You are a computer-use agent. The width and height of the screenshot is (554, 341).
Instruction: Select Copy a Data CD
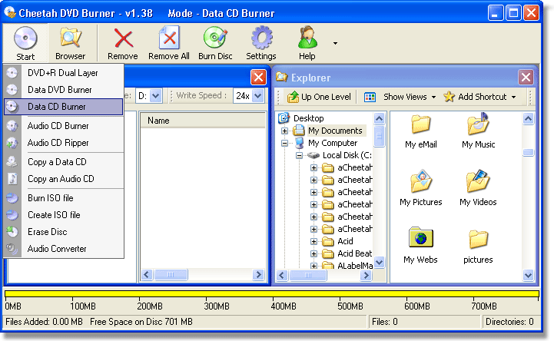tap(64, 162)
